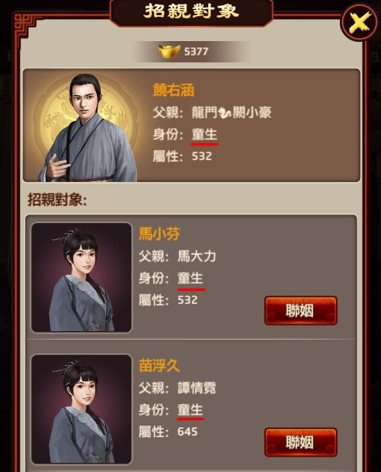This screenshot has width=381, height=472.
Task: Open 苗浮久's portrait
Action: tap(82, 409)
